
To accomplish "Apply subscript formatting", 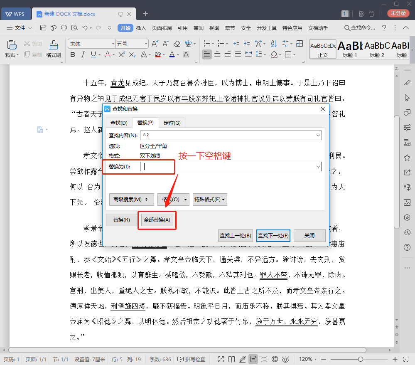I will click(132, 54).
